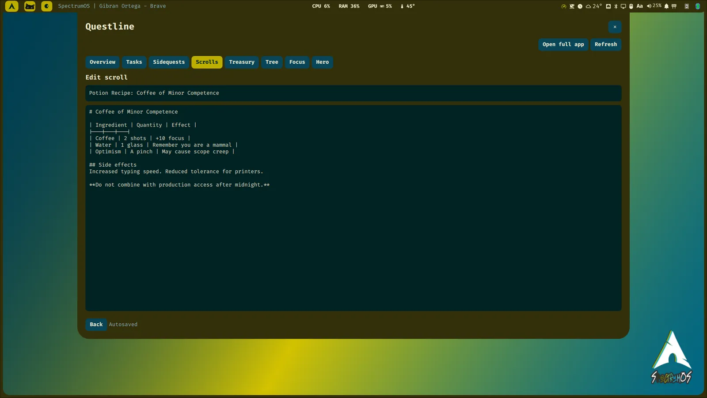Click the Back button
Viewport: 707px width, 398px height.
[96, 325]
